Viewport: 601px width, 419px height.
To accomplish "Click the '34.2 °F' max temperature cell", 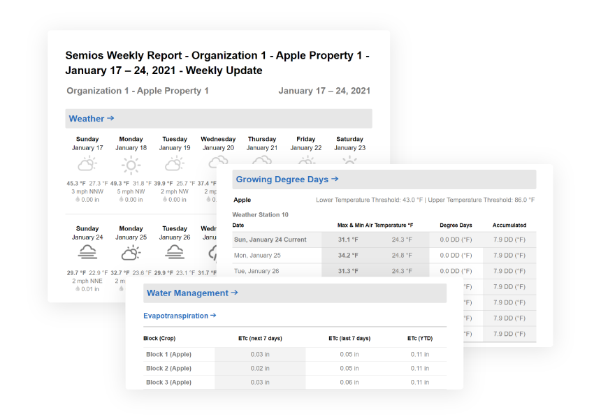I will (x=348, y=256).
